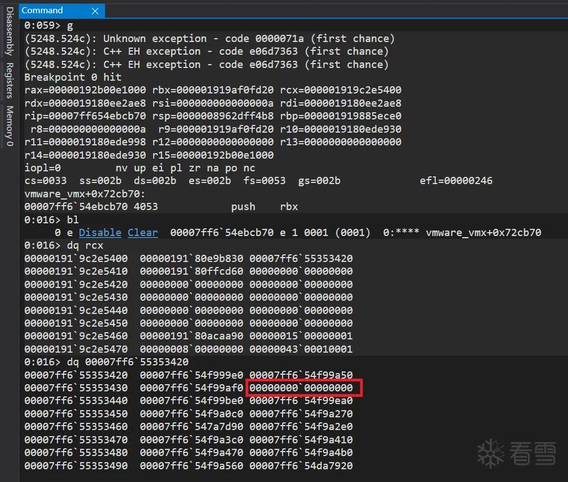The image size is (568, 482).
Task: Click the Clear breakpoint link
Action: point(143,233)
